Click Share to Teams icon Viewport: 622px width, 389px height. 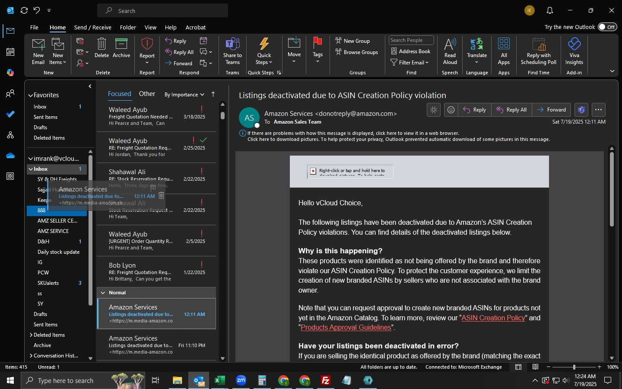tap(232, 44)
